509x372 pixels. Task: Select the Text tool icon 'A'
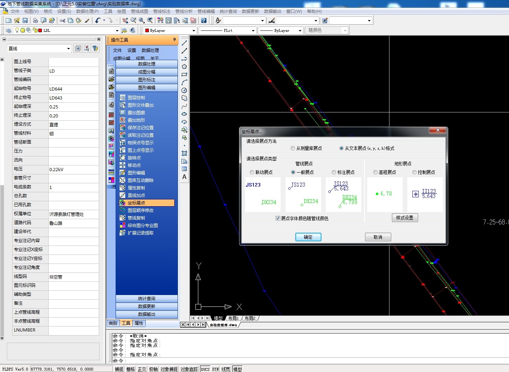(184, 177)
